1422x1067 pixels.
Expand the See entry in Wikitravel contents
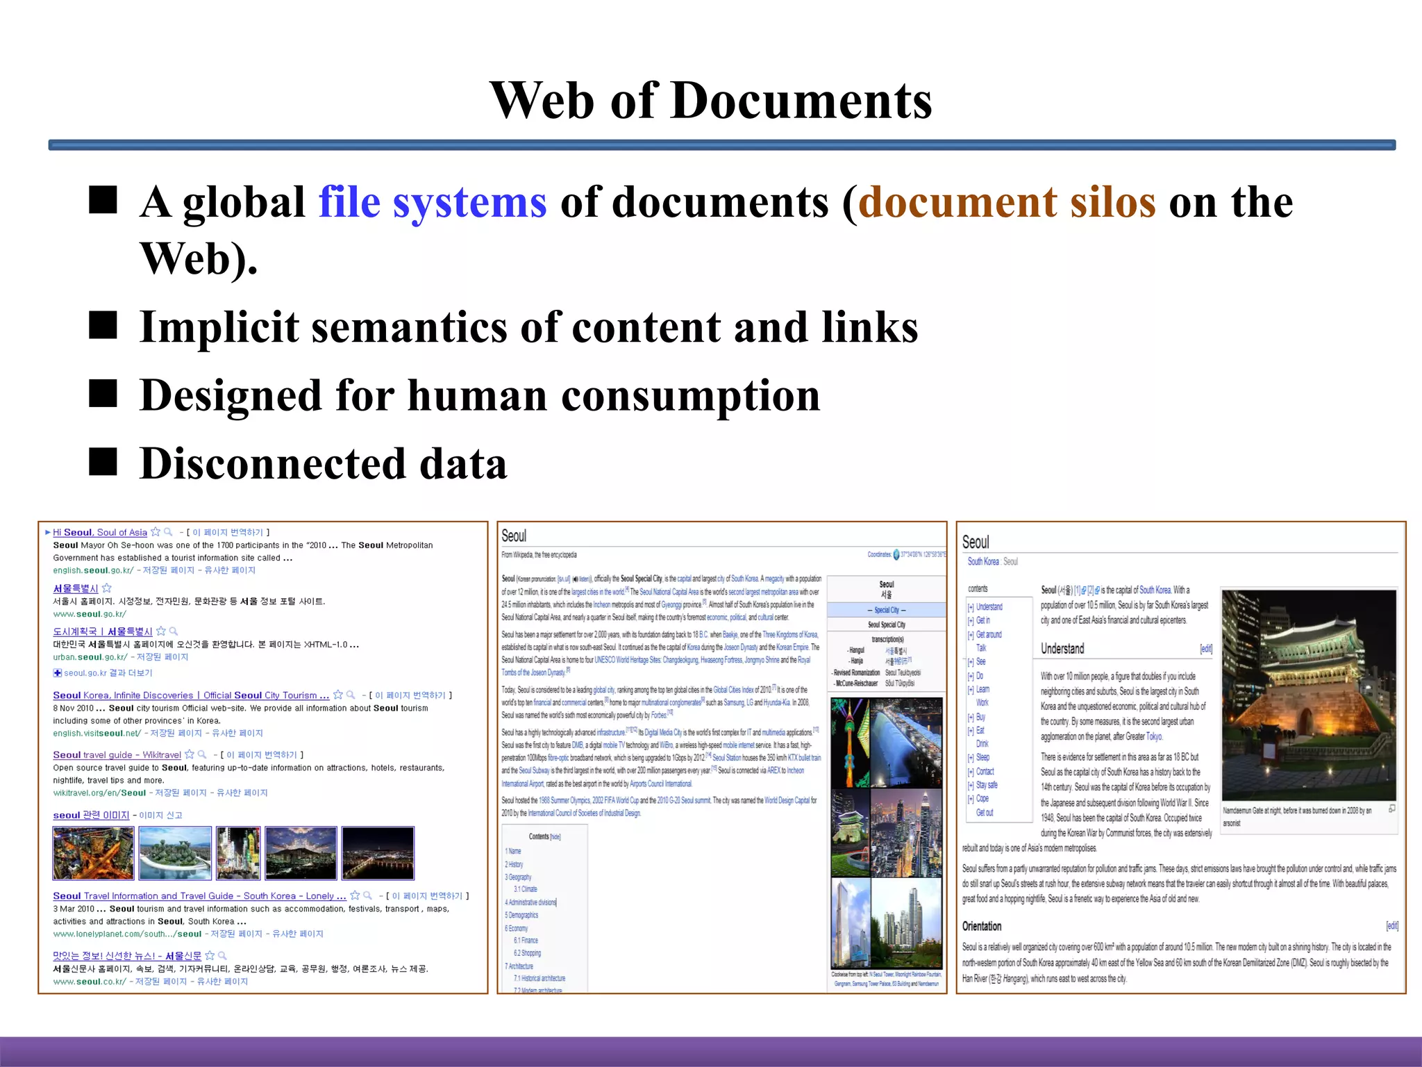click(971, 662)
